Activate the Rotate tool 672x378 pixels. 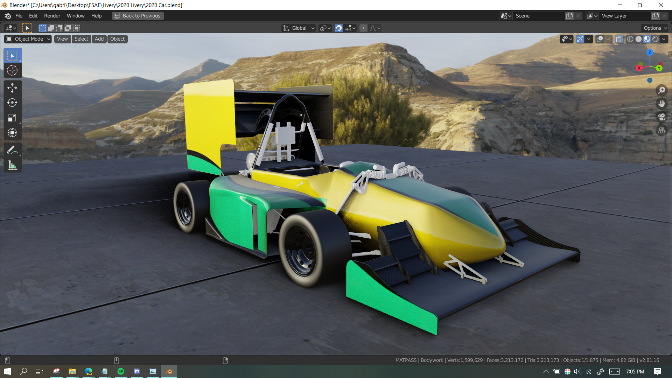12,103
